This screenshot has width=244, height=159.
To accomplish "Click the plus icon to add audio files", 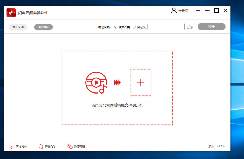I will 140,82.
